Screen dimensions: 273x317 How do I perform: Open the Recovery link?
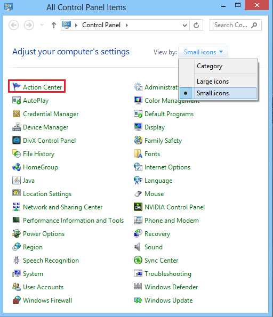[x=157, y=234]
